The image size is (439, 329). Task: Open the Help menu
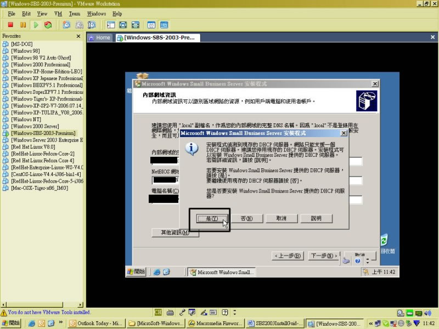117,14
